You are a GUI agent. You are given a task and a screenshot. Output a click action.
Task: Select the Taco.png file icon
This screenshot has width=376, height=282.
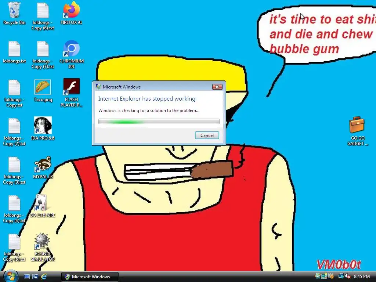click(x=43, y=90)
